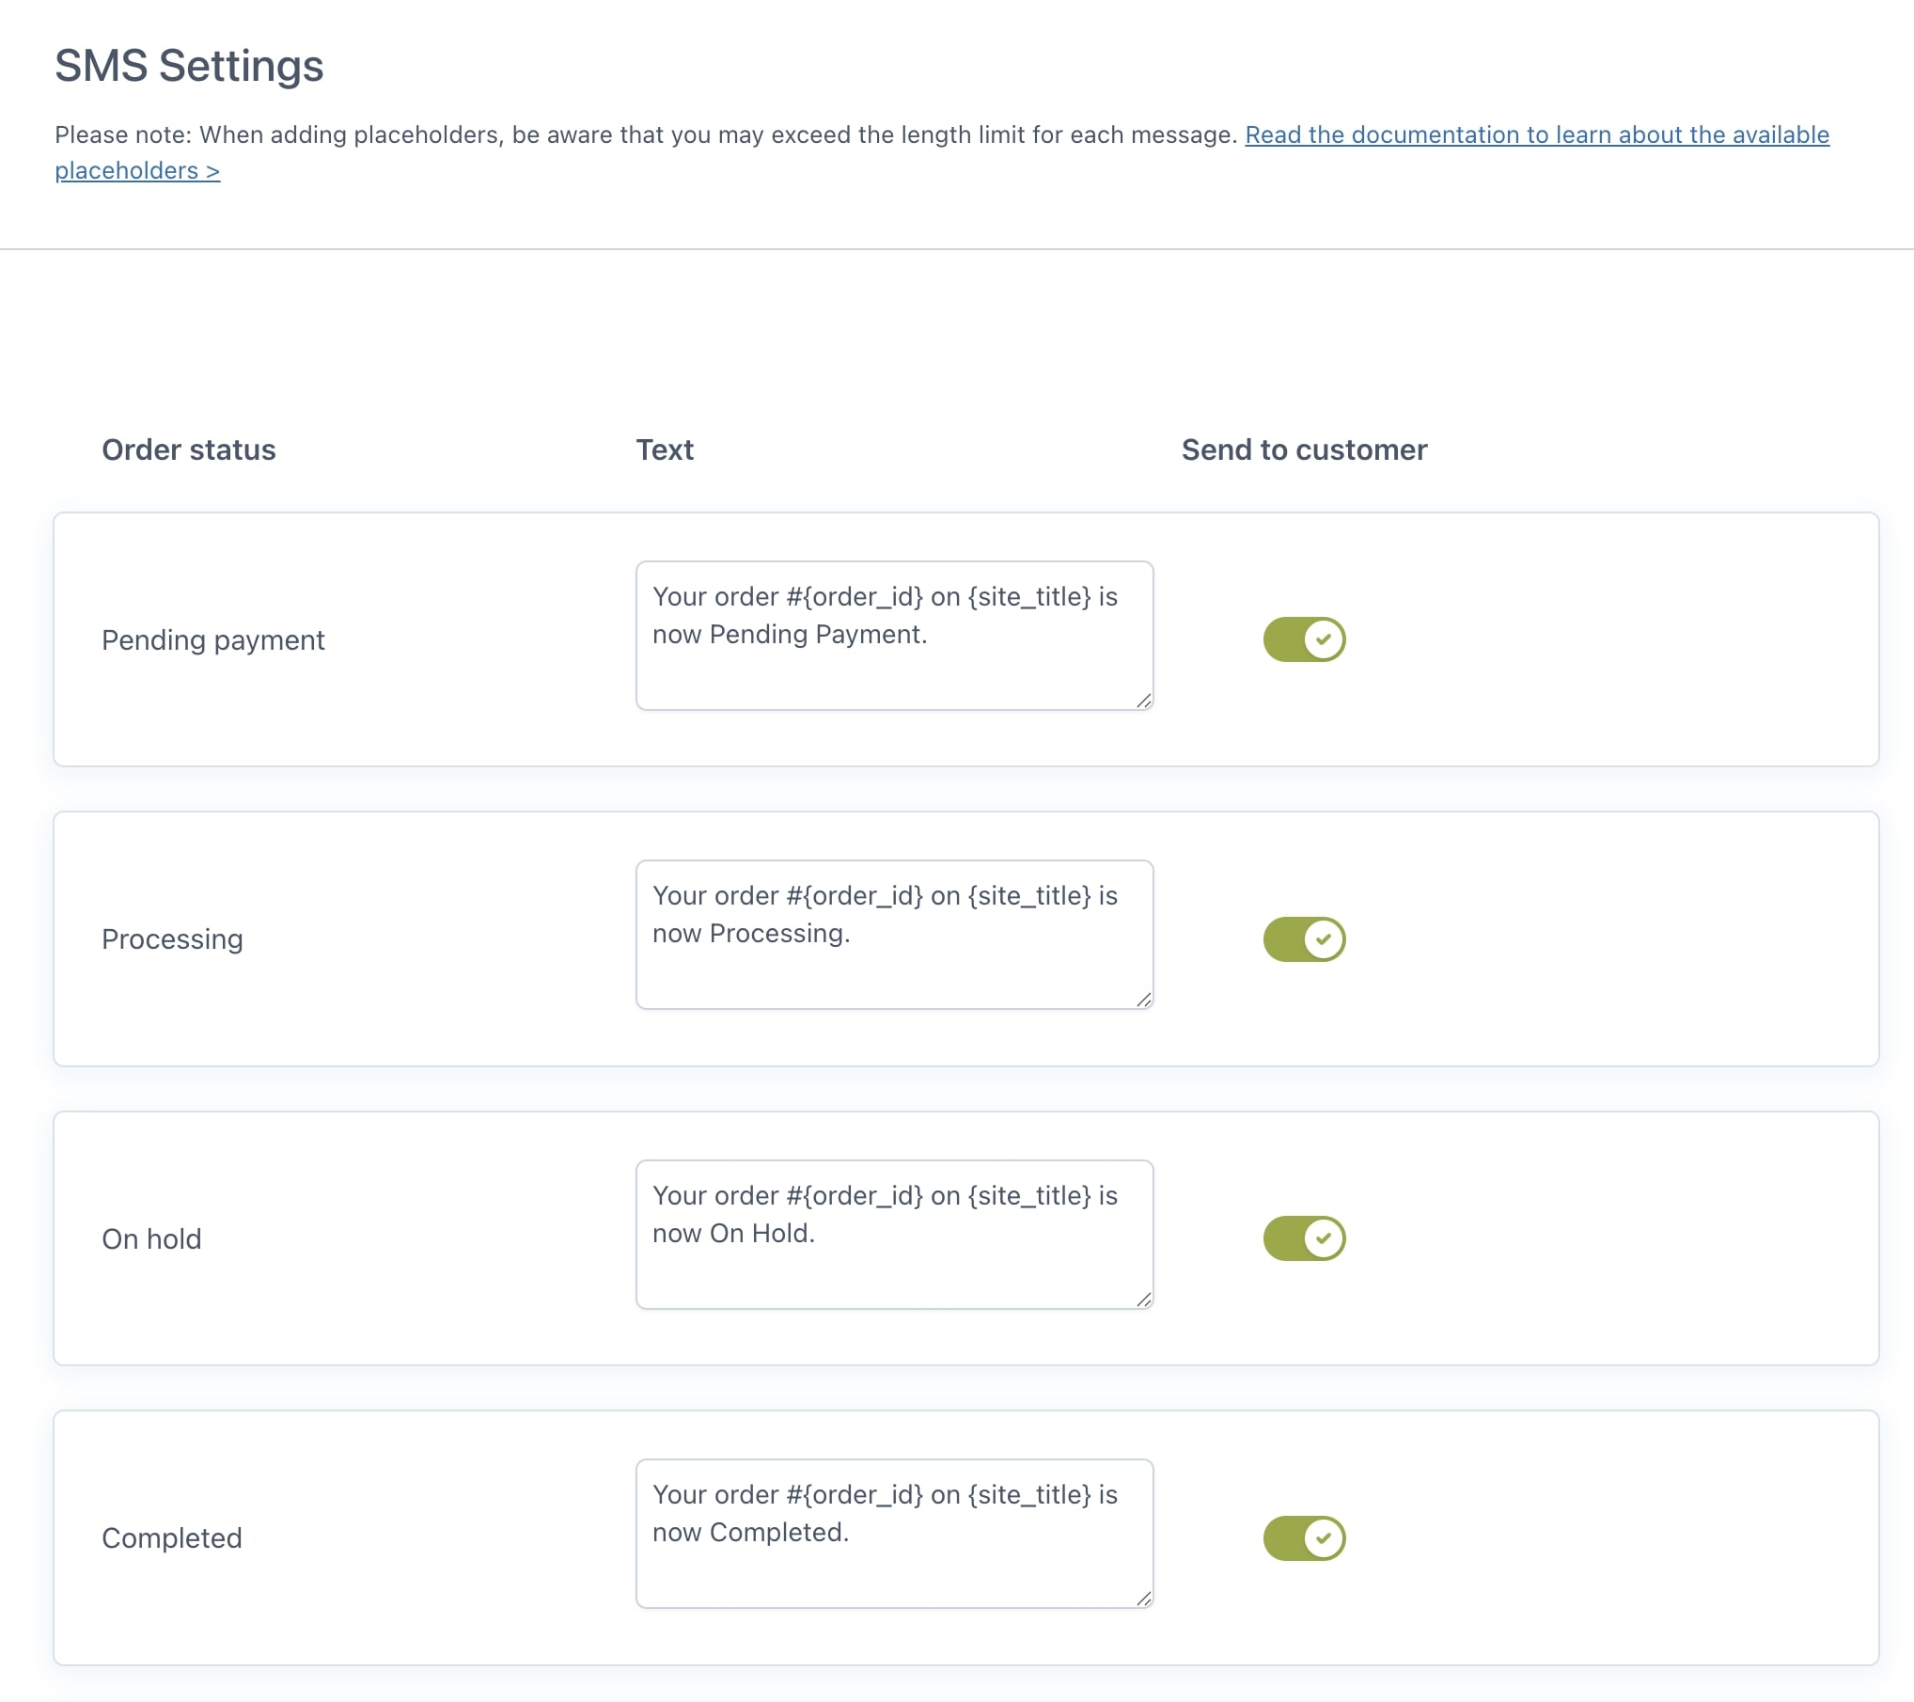The height and width of the screenshot is (1702, 1914).
Task: Focus the Processing message text area
Action: coord(893,935)
